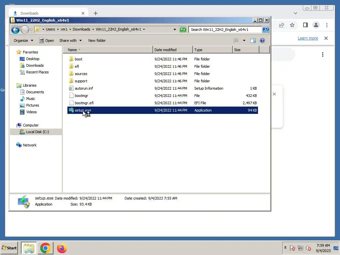Screen dimensions: 340x255
Task: Select the support folder
Action: 162,81
